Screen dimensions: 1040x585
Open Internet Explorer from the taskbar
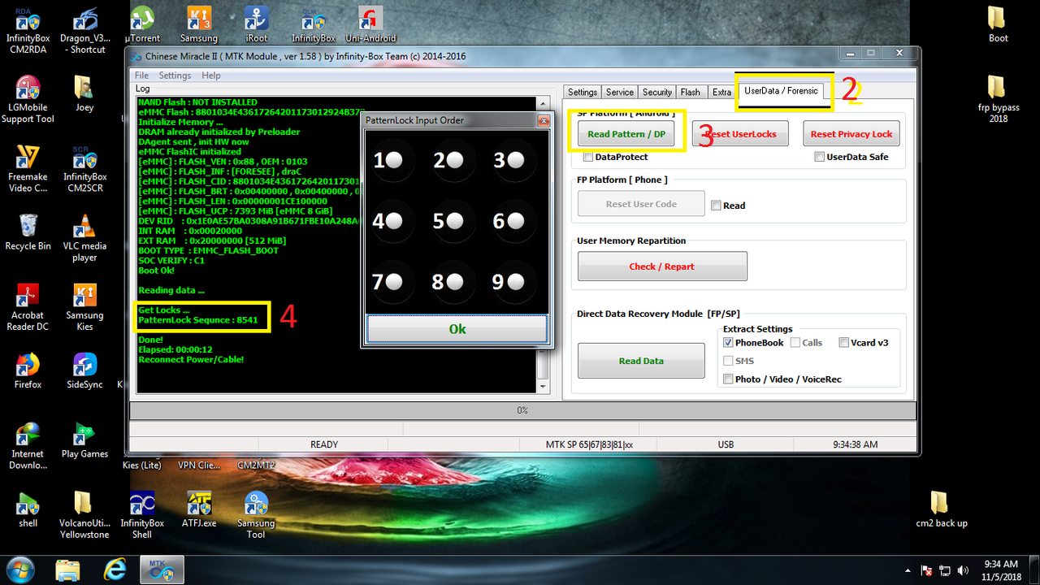[114, 570]
